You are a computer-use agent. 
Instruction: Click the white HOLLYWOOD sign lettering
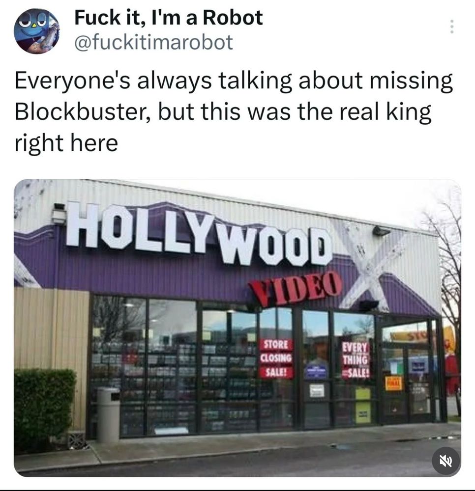tap(199, 233)
